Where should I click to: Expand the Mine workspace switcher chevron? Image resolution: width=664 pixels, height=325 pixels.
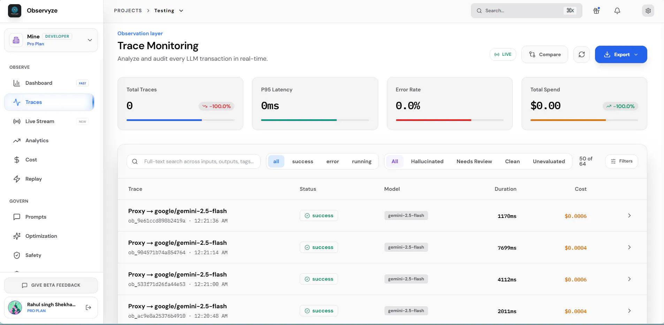click(x=90, y=40)
